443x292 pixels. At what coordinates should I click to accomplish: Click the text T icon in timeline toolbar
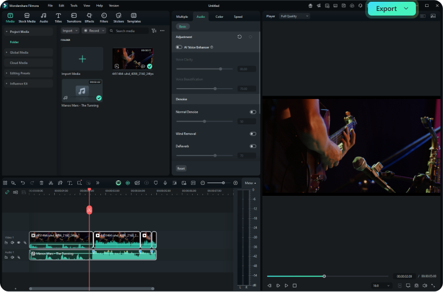69,183
